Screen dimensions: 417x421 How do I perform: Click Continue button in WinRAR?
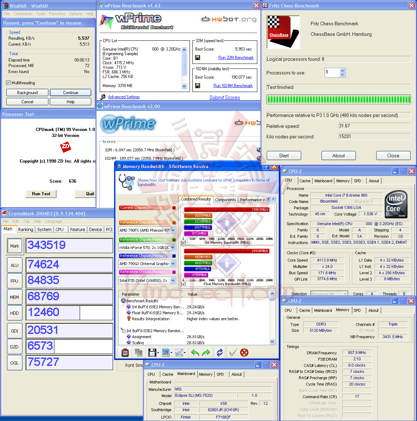[71, 93]
